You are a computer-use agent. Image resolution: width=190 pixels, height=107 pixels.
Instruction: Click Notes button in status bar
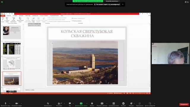click(110, 93)
